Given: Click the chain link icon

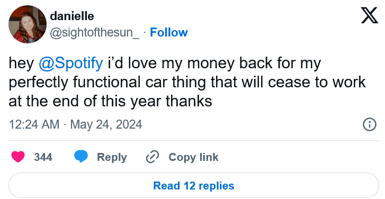Looking at the screenshot, I should [x=153, y=157].
